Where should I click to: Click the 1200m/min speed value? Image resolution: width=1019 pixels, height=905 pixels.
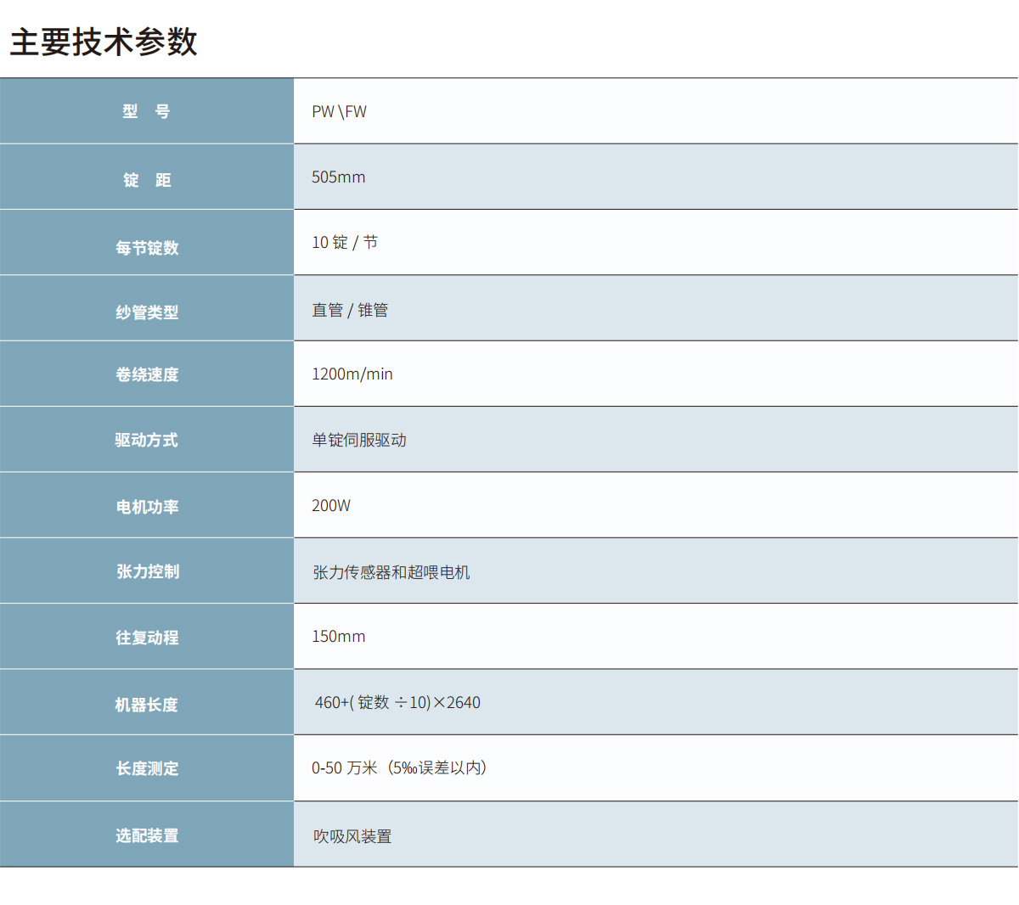point(350,374)
